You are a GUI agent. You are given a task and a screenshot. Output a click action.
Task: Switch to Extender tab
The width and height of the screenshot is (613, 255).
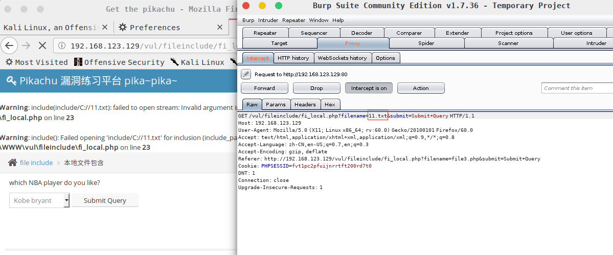(458, 33)
